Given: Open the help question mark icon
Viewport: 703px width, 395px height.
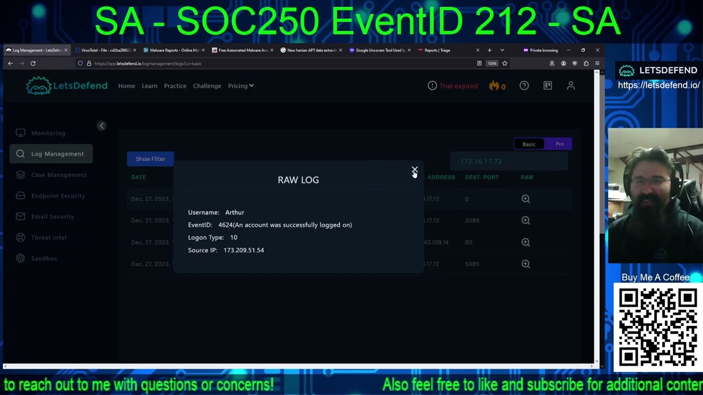Looking at the screenshot, I should 524,86.
